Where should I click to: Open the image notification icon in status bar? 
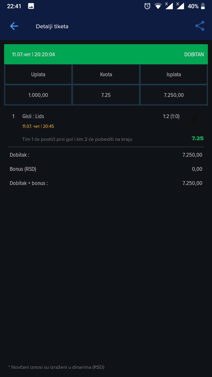point(31,6)
